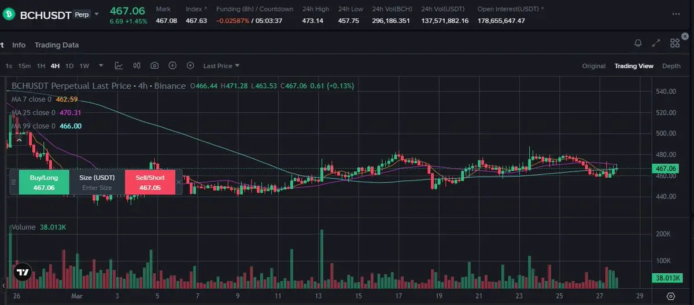Open the three-dots more options menu
Viewport: 694px width, 305px height.
675,13
